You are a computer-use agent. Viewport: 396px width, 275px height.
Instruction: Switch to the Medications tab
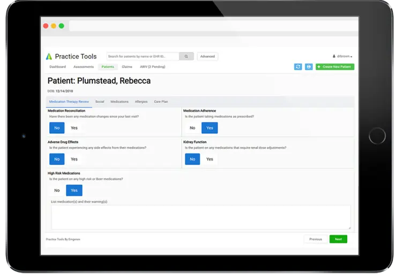[x=119, y=102]
